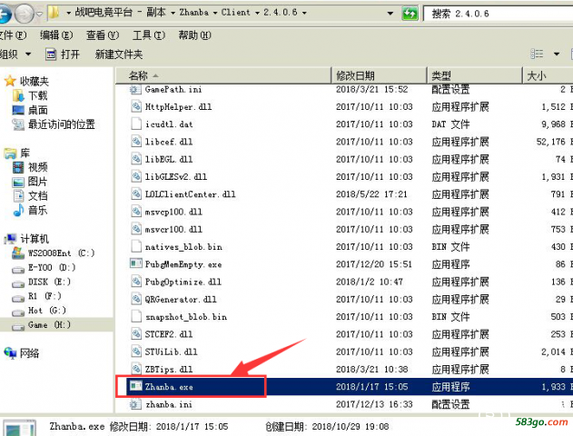Select the msvcp100.dll file icon
This screenshot has width=573, height=436.
(x=136, y=212)
